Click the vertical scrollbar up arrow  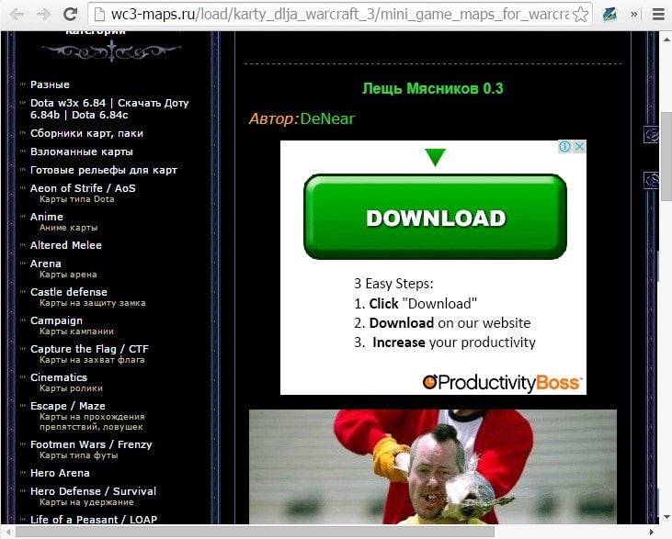(666, 39)
